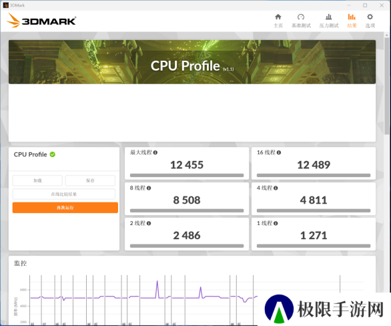Screen dimensions: 391x326
Task: Click info icon next to 8 线程
Action: tap(149, 188)
